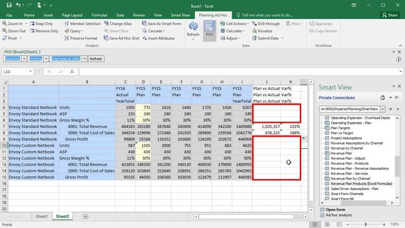Click the Pivot tool
The image size is (405, 228).
(10, 38)
